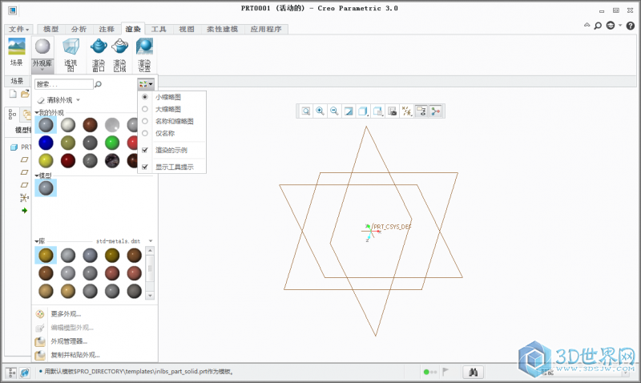Expand the 外观库 dropdown arrow
The height and width of the screenshot is (383, 641).
coord(42,70)
